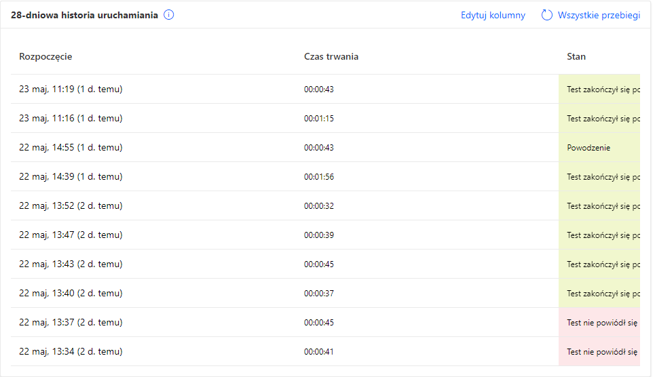Select the 22 maj, 13:52 run

71,205
